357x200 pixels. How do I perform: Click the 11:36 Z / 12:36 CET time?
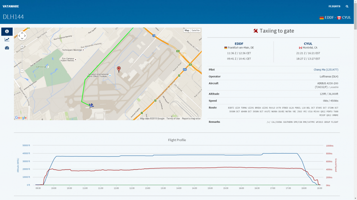pos(239,53)
